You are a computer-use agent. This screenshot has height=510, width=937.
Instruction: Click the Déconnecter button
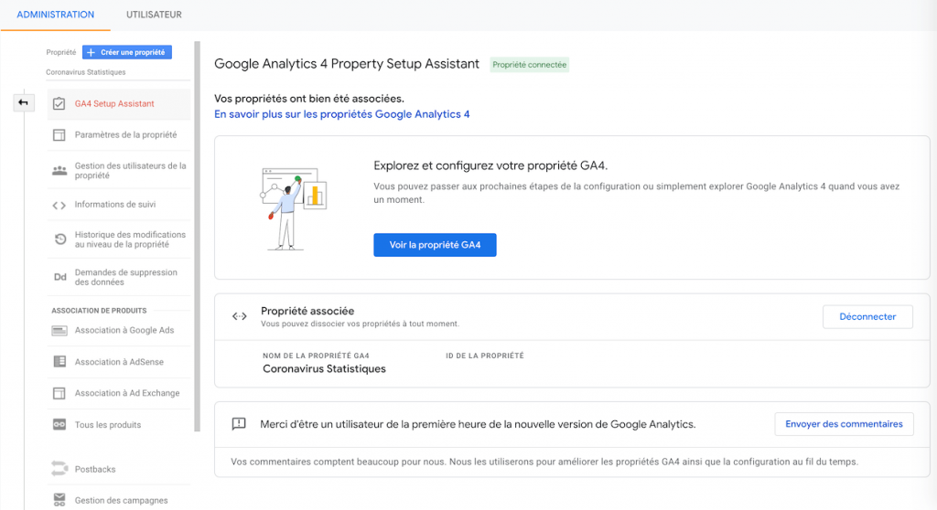[x=867, y=316]
